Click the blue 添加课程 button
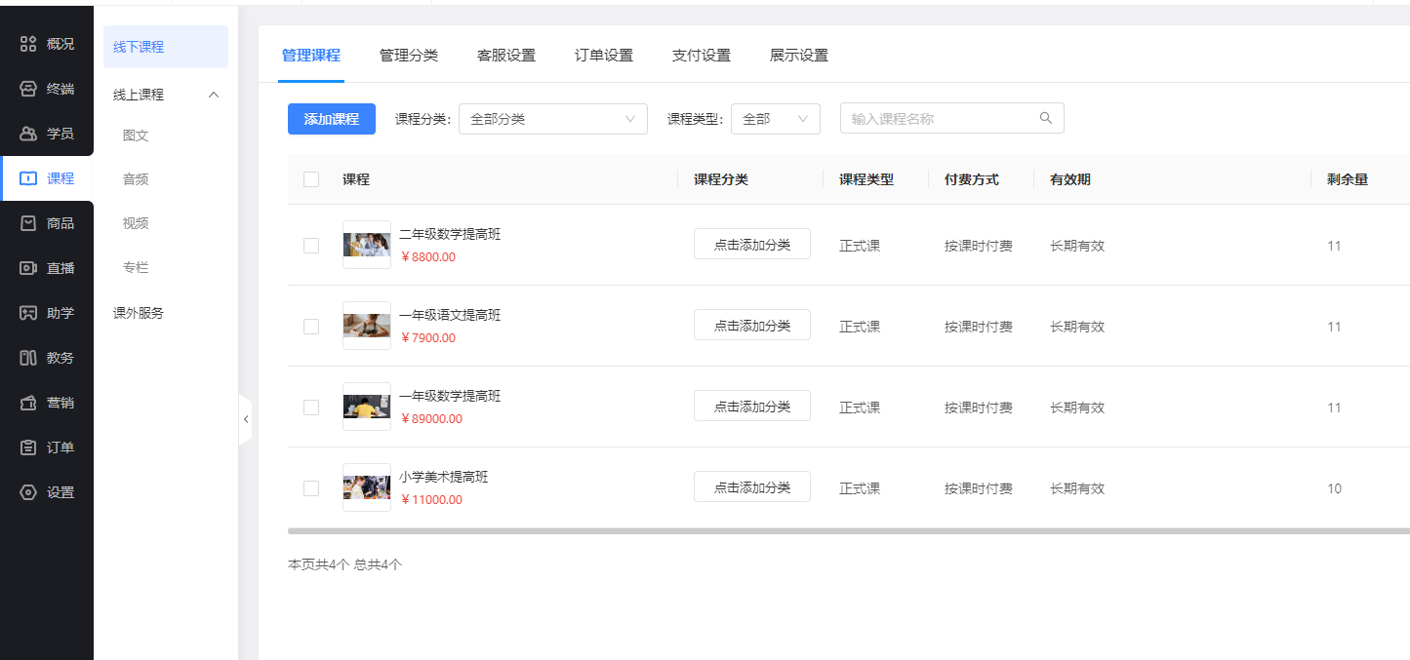This screenshot has width=1410, height=660. click(332, 119)
